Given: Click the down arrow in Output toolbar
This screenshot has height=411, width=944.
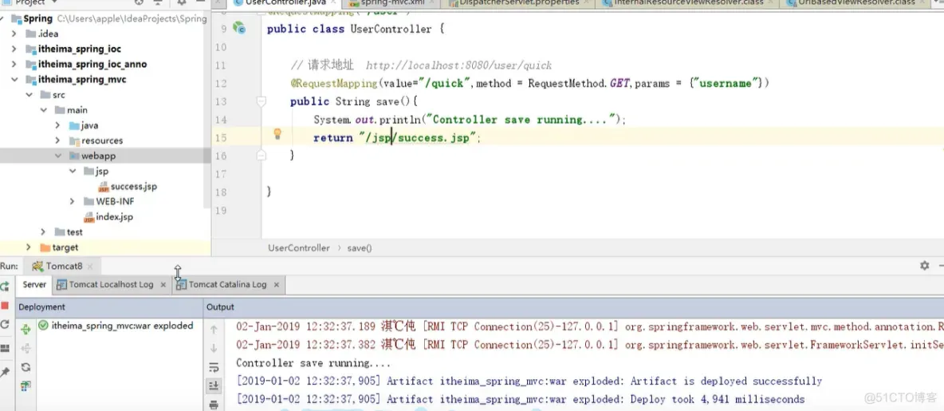Looking at the screenshot, I should (214, 348).
